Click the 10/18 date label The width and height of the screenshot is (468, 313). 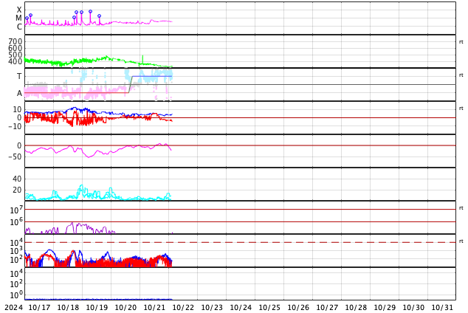(68, 308)
